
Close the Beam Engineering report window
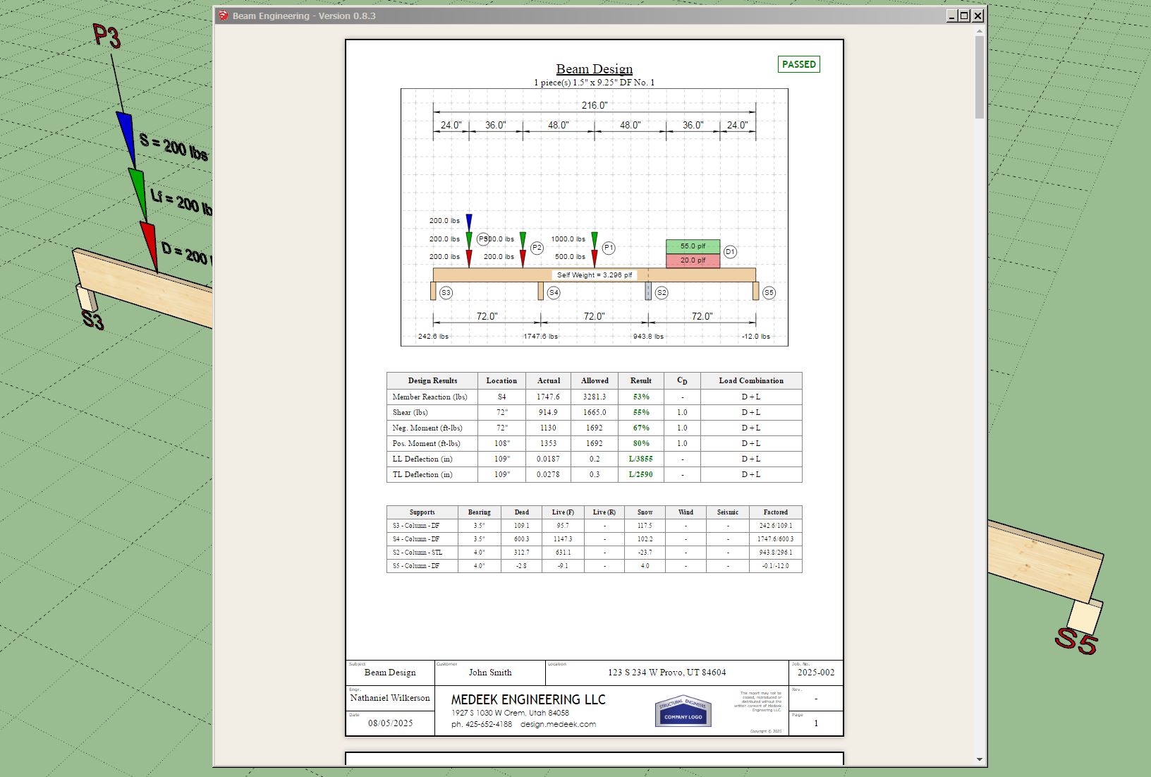click(978, 16)
